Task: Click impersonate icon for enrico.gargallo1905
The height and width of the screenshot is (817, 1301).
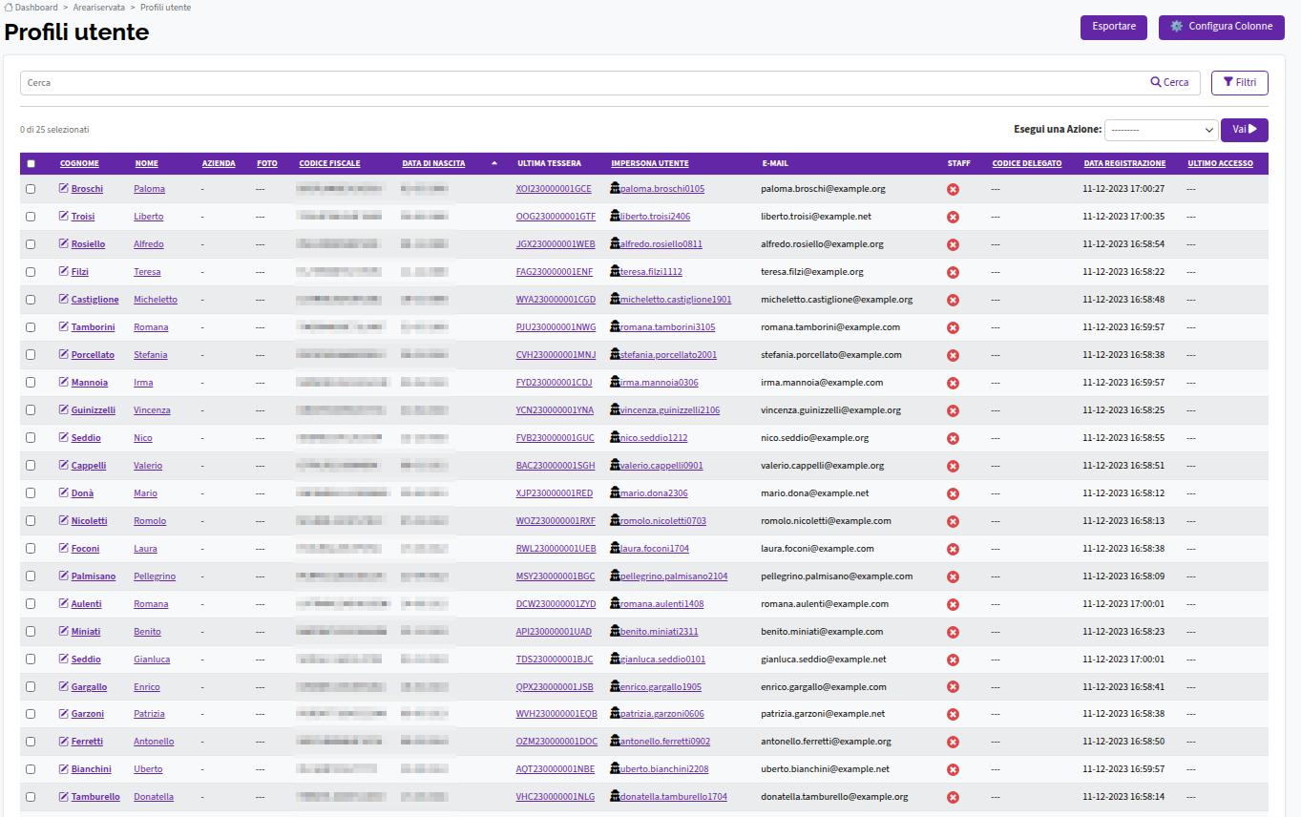Action: (616, 687)
